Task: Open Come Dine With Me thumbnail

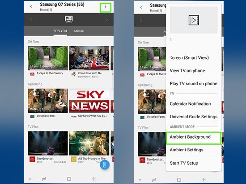Action: 89,58
